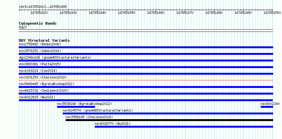The height and width of the screenshot is (139, 282).
Task: Click the 6q27 band horizontal bar
Action: coord(146,31)
